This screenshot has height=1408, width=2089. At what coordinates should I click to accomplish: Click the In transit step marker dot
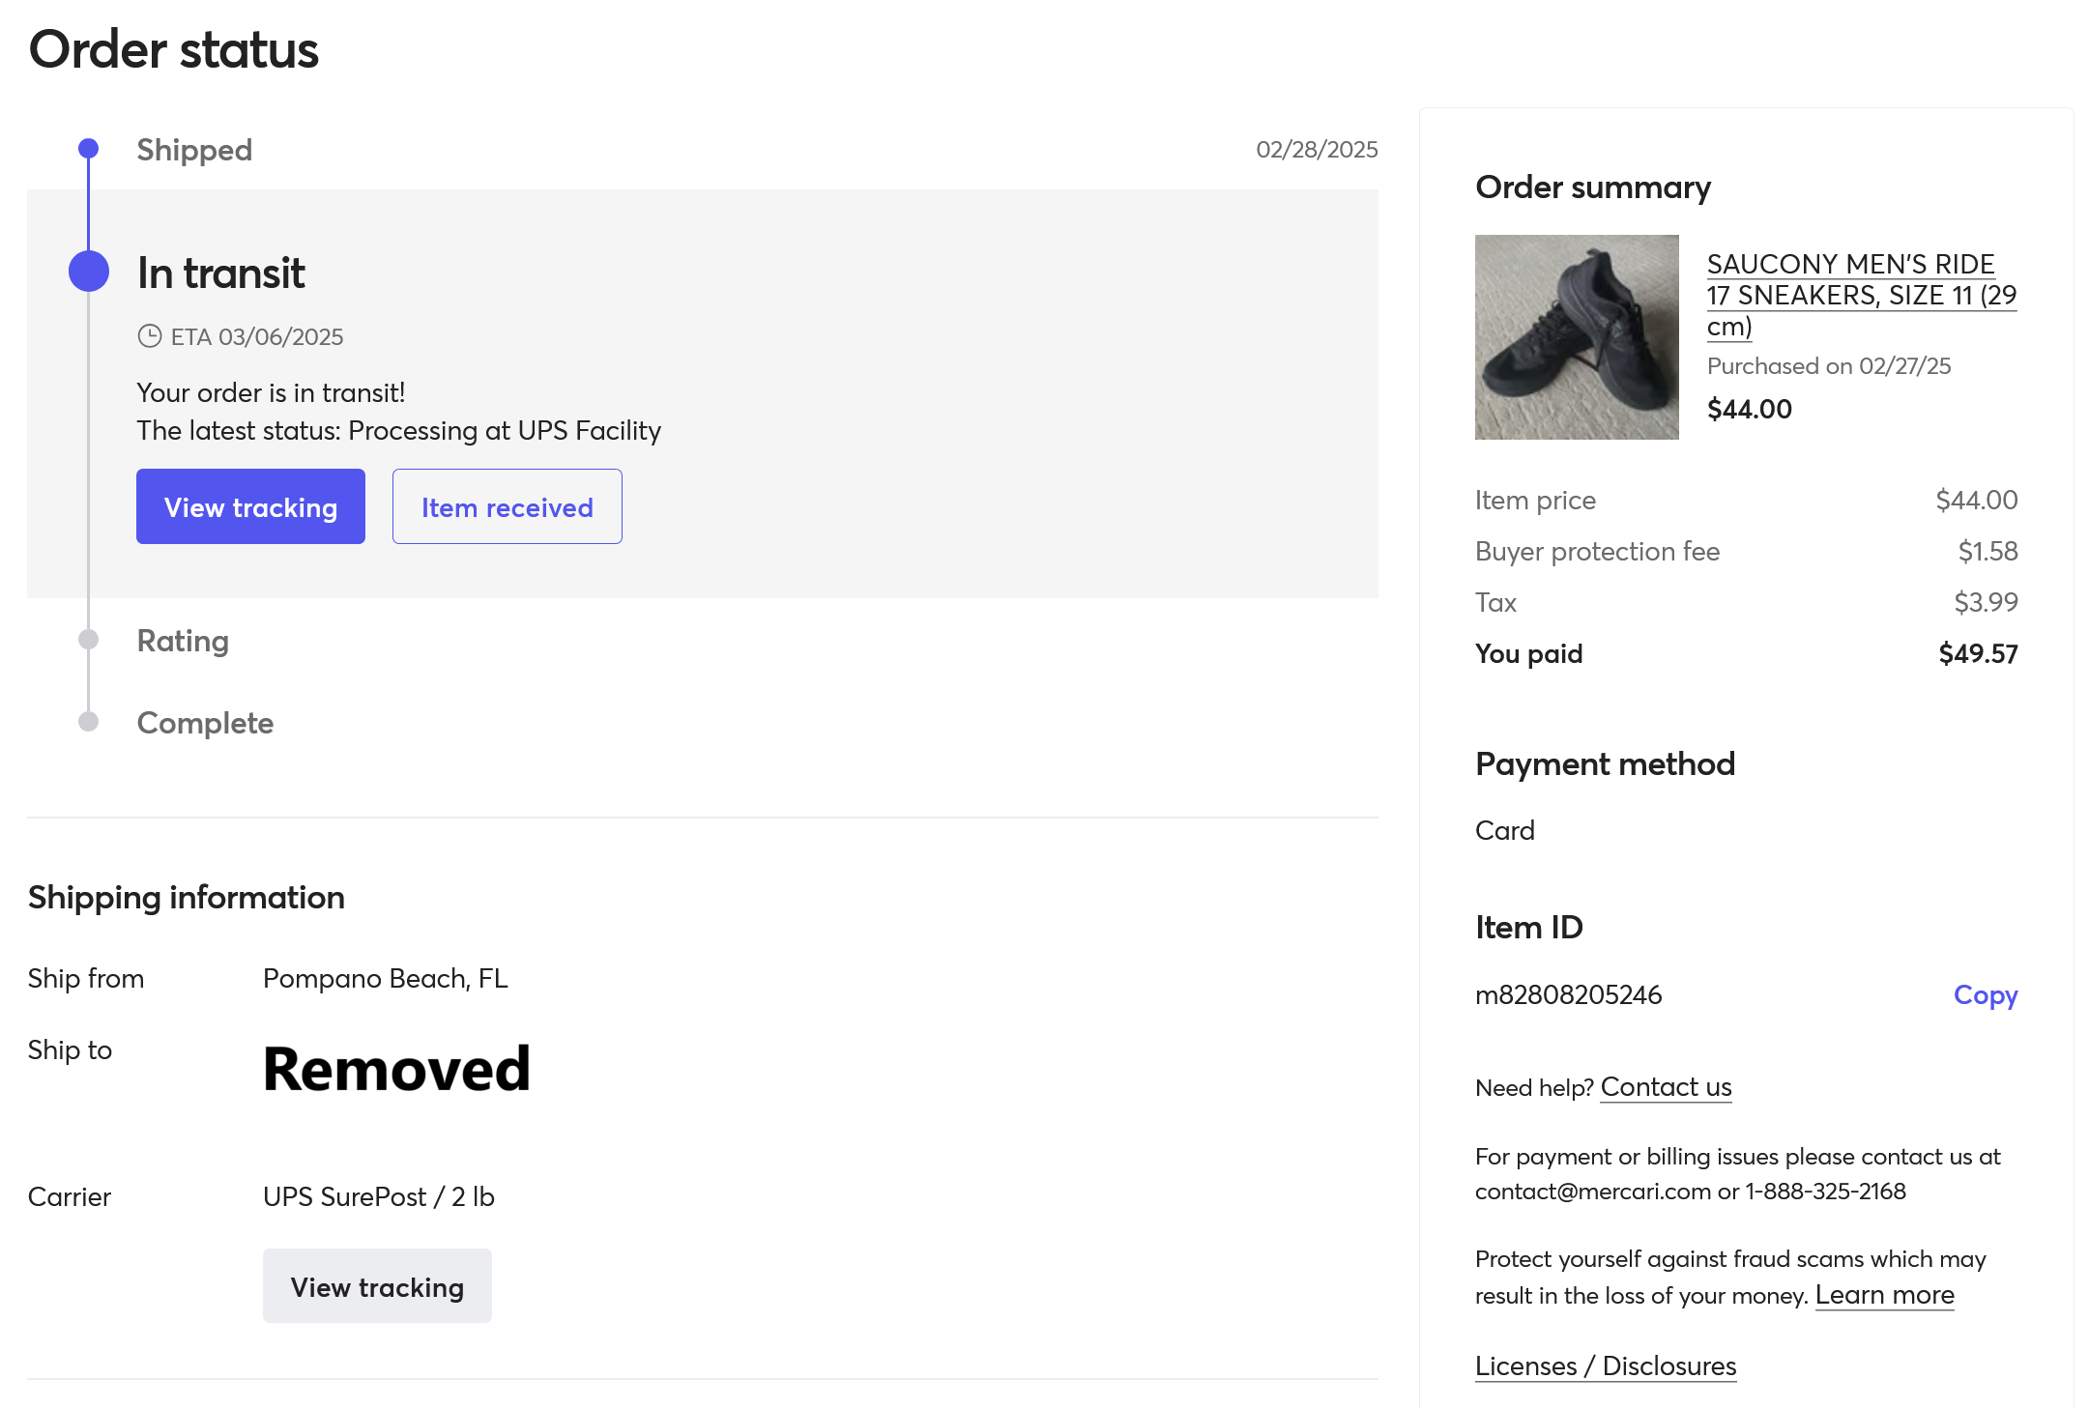tap(89, 272)
